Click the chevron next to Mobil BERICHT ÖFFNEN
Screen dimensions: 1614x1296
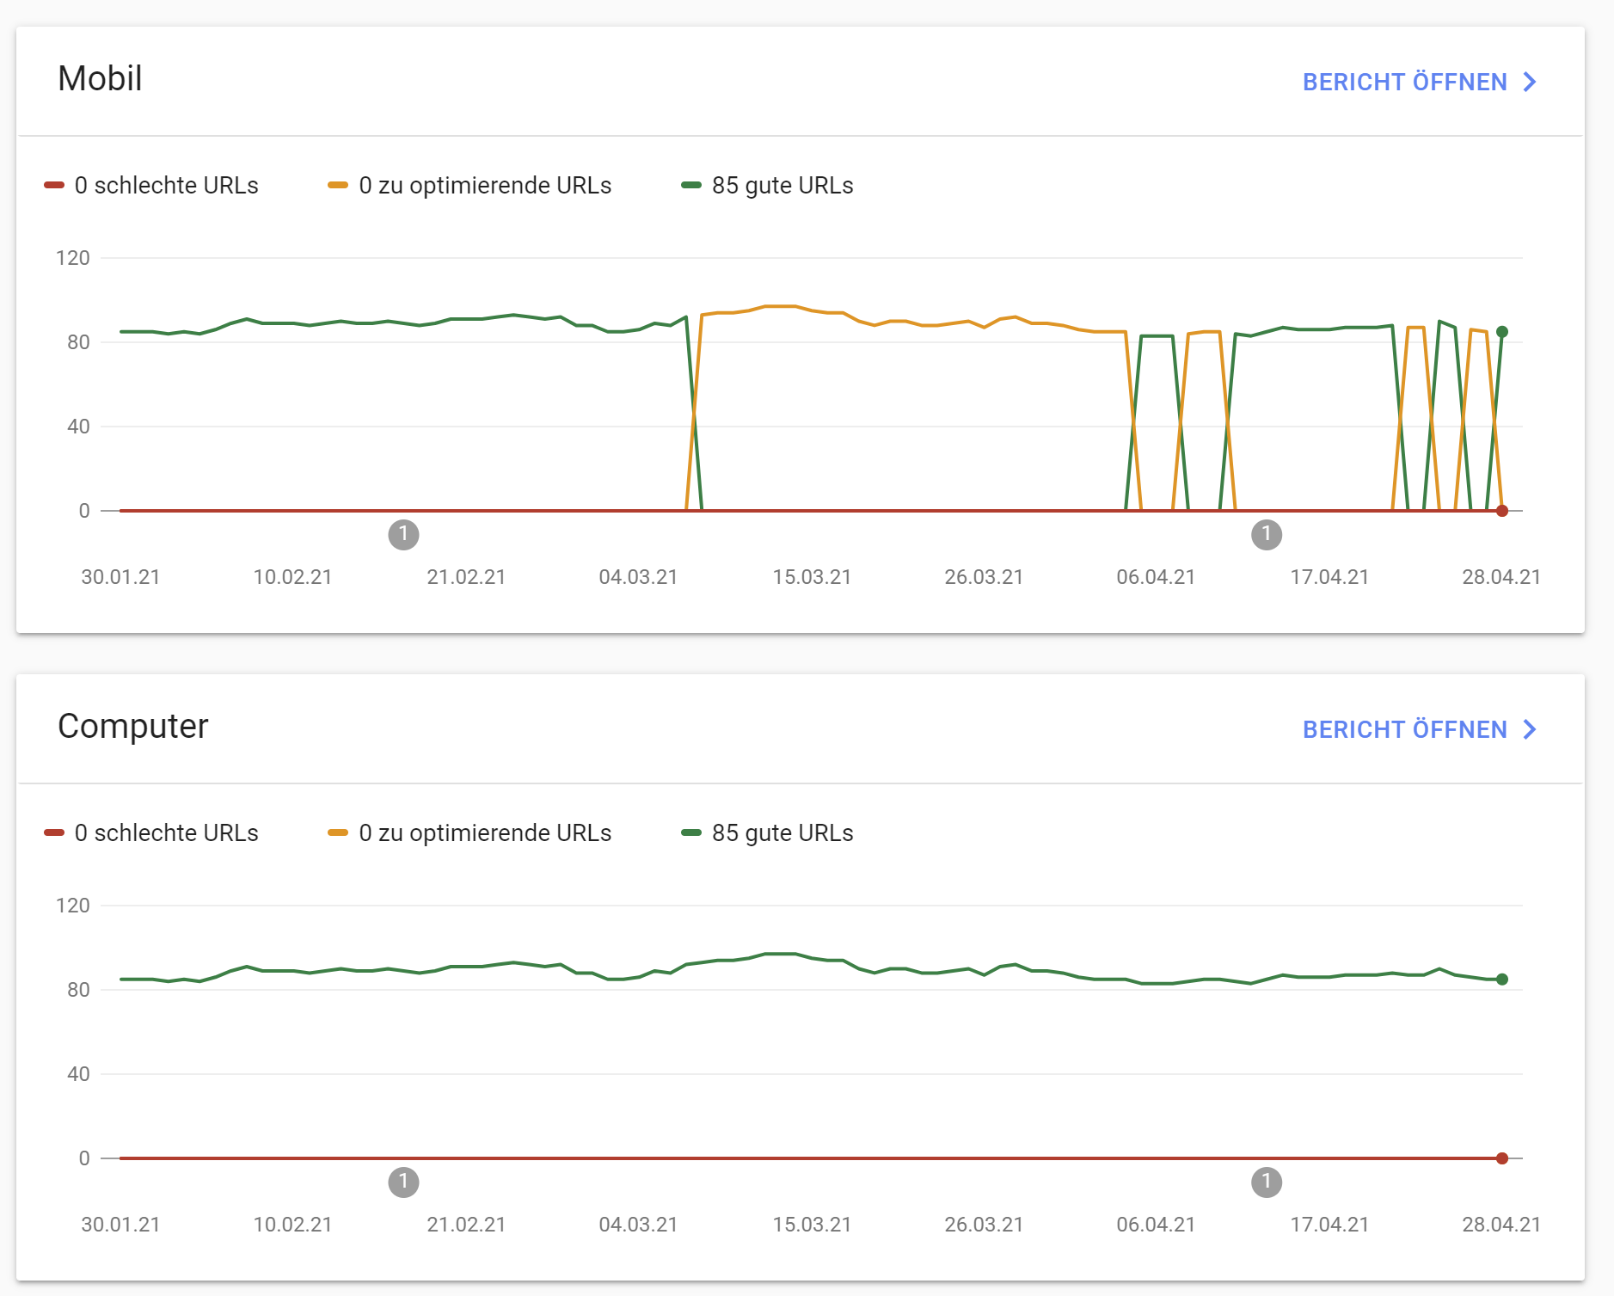(1530, 82)
